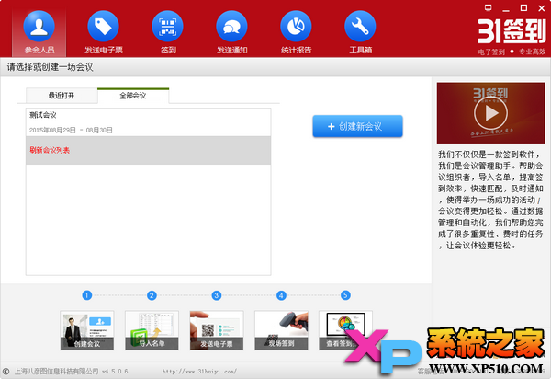This screenshot has height=379, width=551.
Task: Open the 现场签到 step thumbnail
Action: click(282, 330)
